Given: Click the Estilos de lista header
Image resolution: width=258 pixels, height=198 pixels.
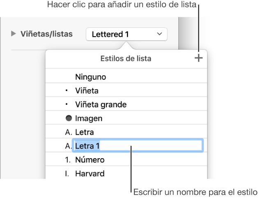Looking at the screenshot, I should point(126,59).
